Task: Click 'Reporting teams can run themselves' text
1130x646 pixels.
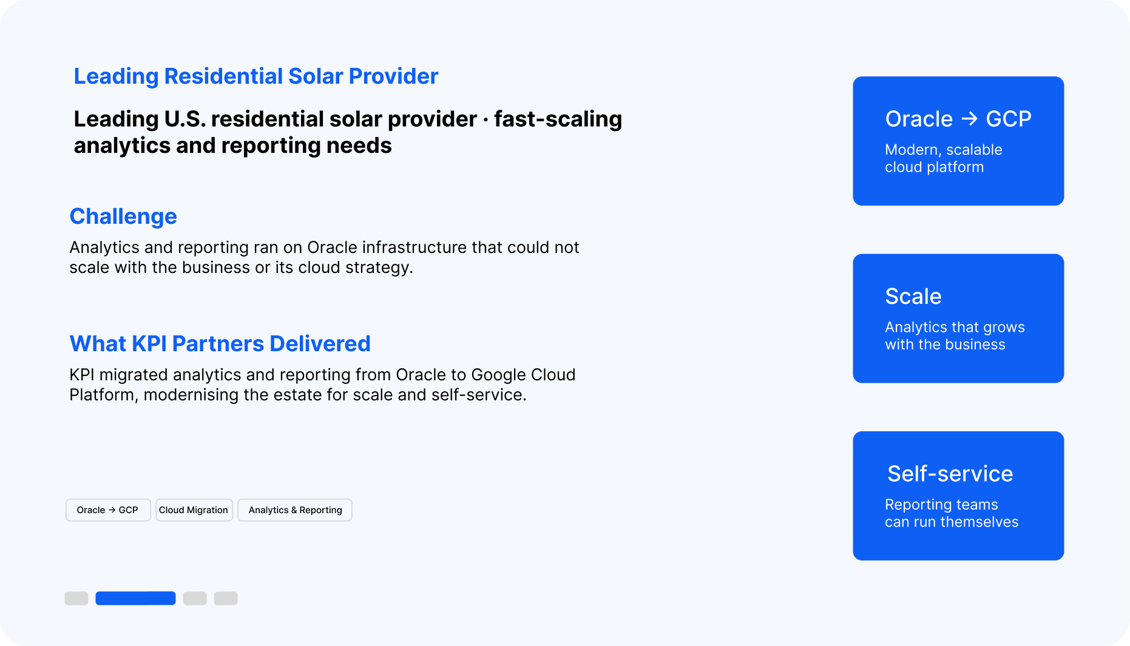Action: 952,513
